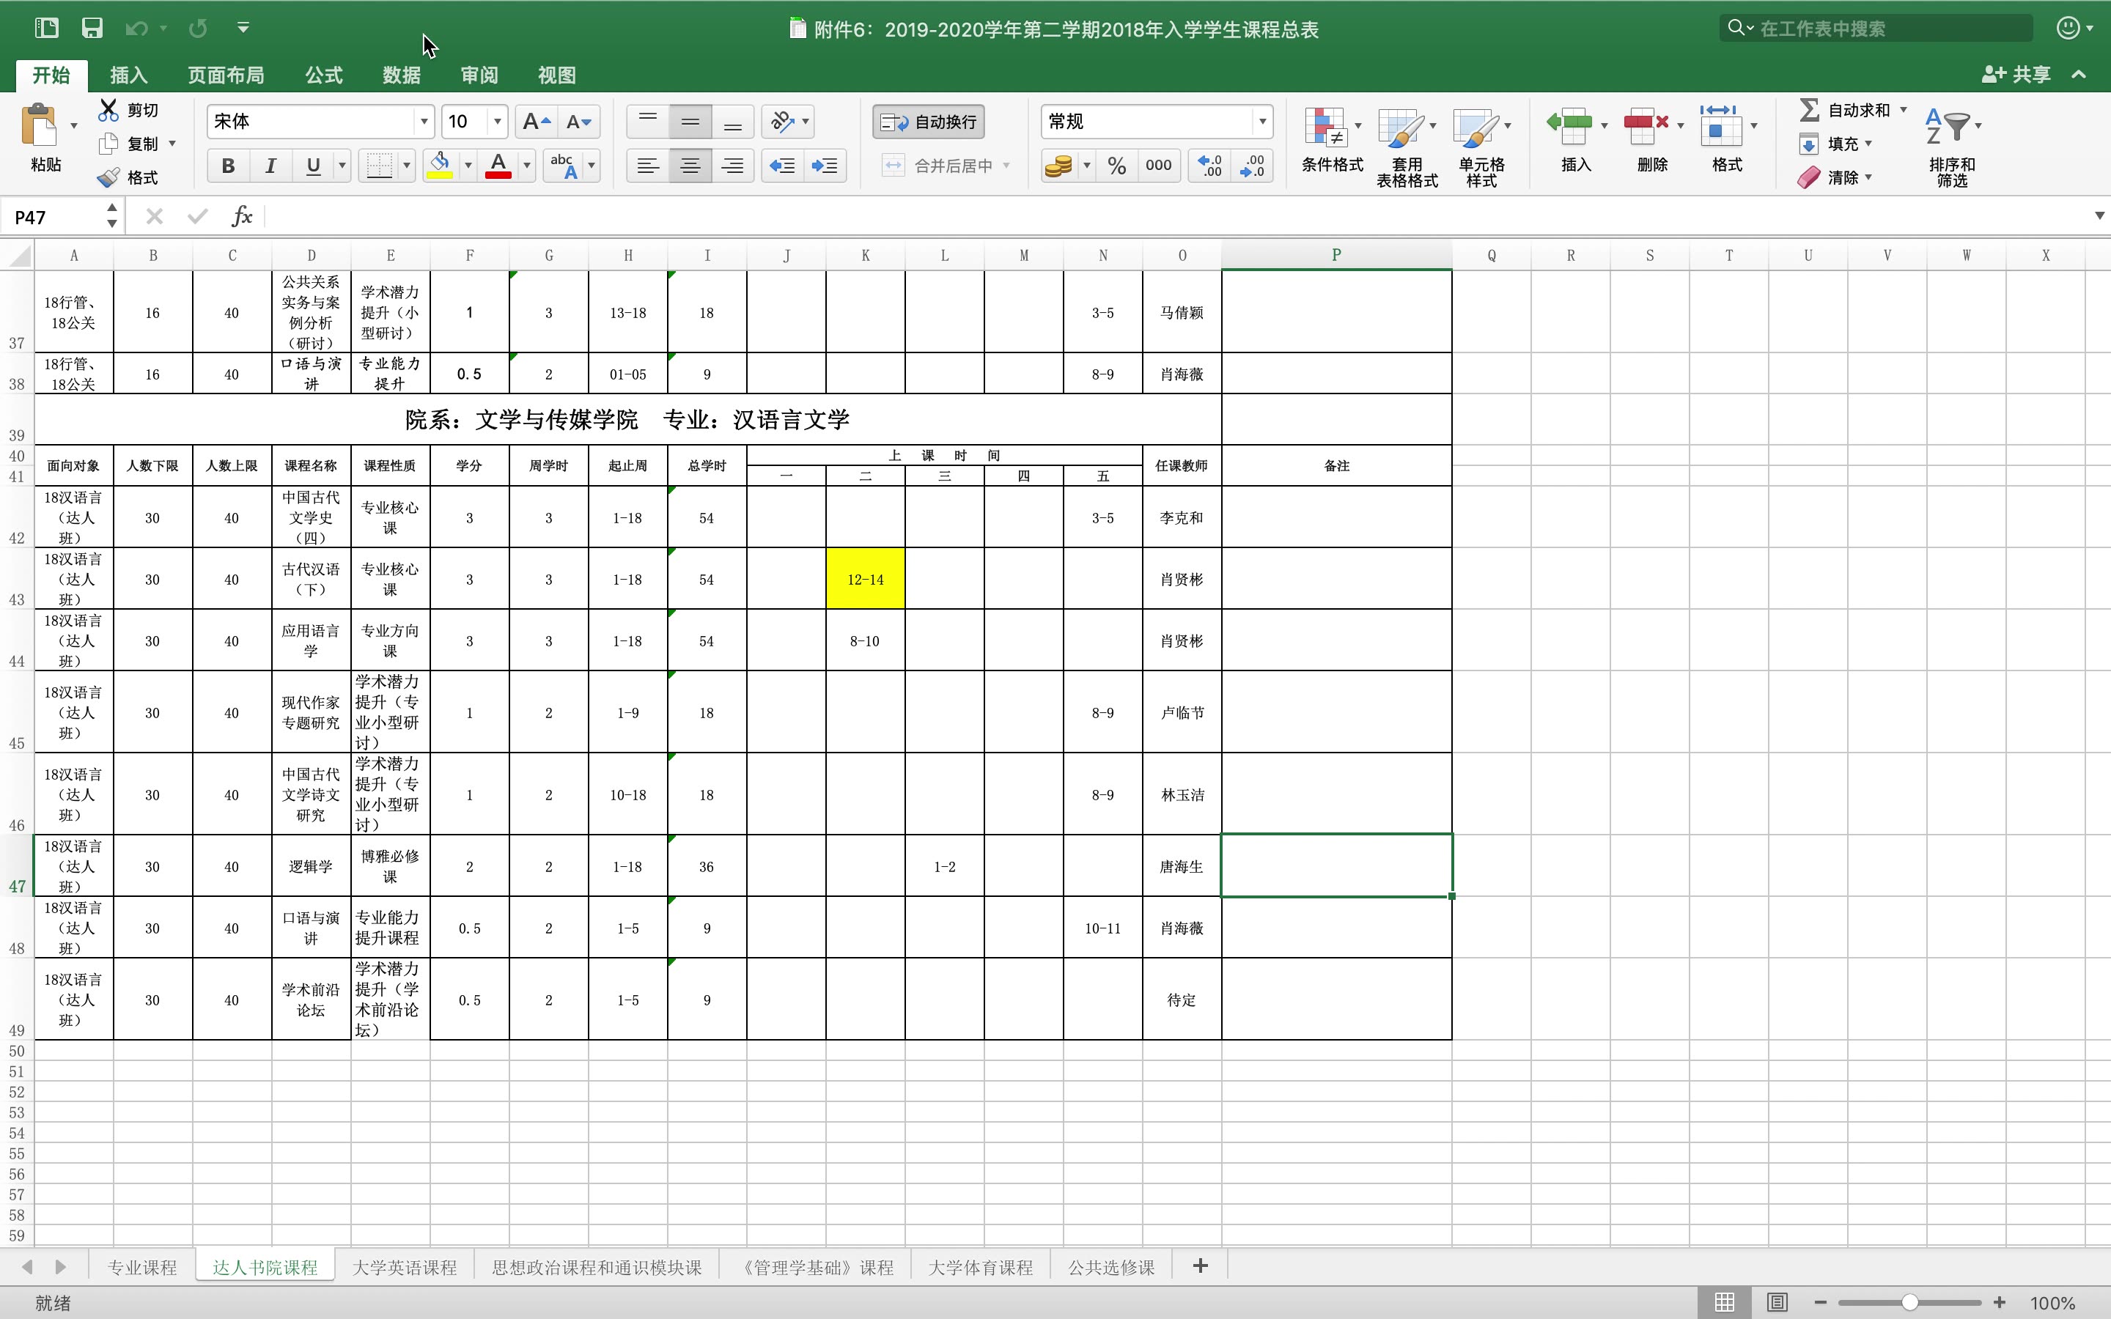Viewport: 2111px width, 1319px height.
Task: Apply red font color swatch
Action: tap(498, 165)
